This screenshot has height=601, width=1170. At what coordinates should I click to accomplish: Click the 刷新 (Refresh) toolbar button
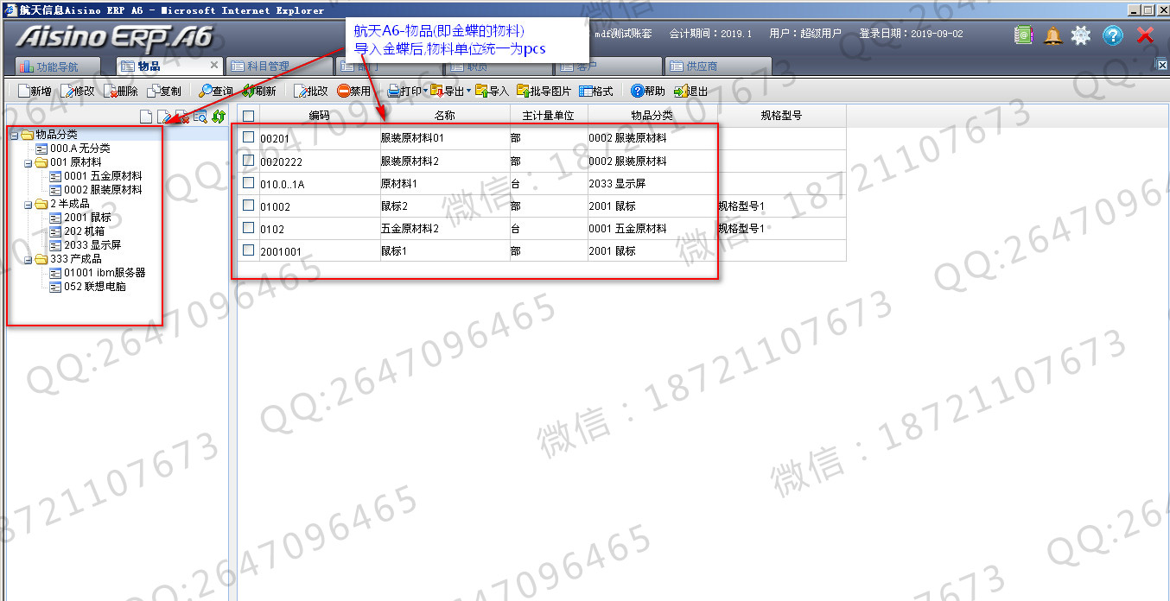click(259, 91)
